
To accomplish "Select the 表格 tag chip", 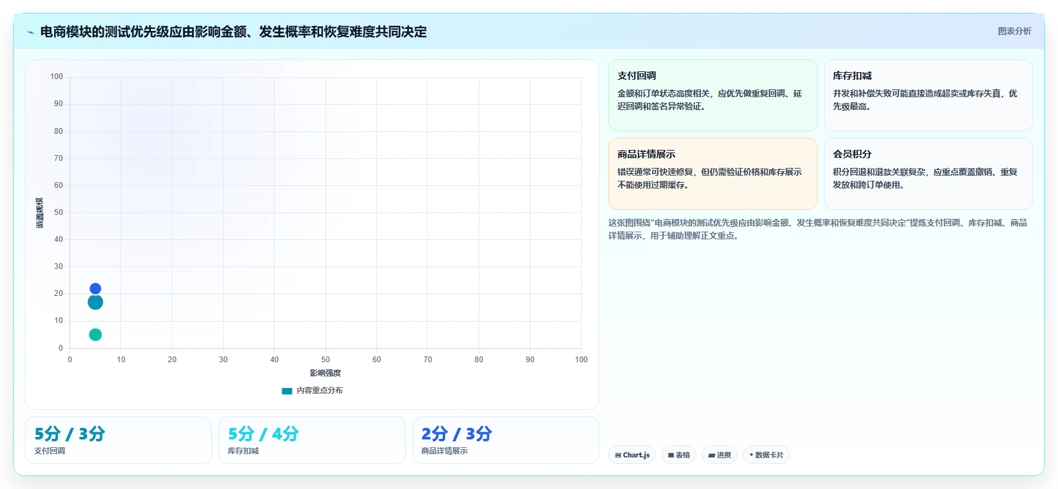I will (x=678, y=455).
